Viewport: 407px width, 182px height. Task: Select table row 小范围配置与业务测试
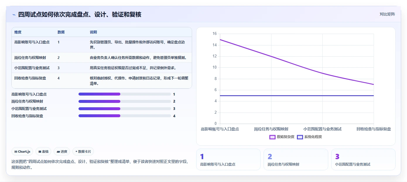(102, 68)
